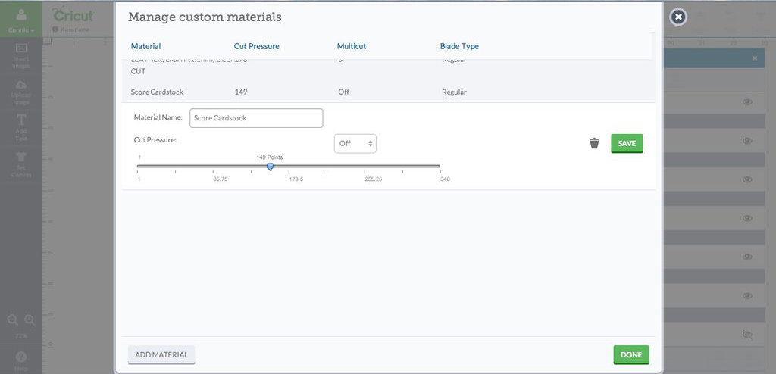
Task: Click the Done button
Action: coord(631,355)
